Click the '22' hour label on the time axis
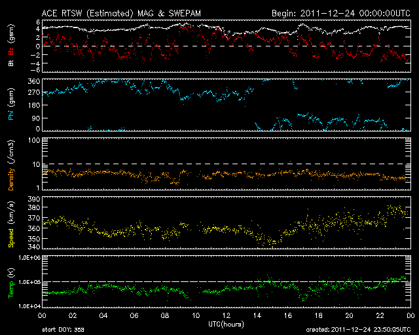The height and width of the screenshot is (335, 419). 380,316
